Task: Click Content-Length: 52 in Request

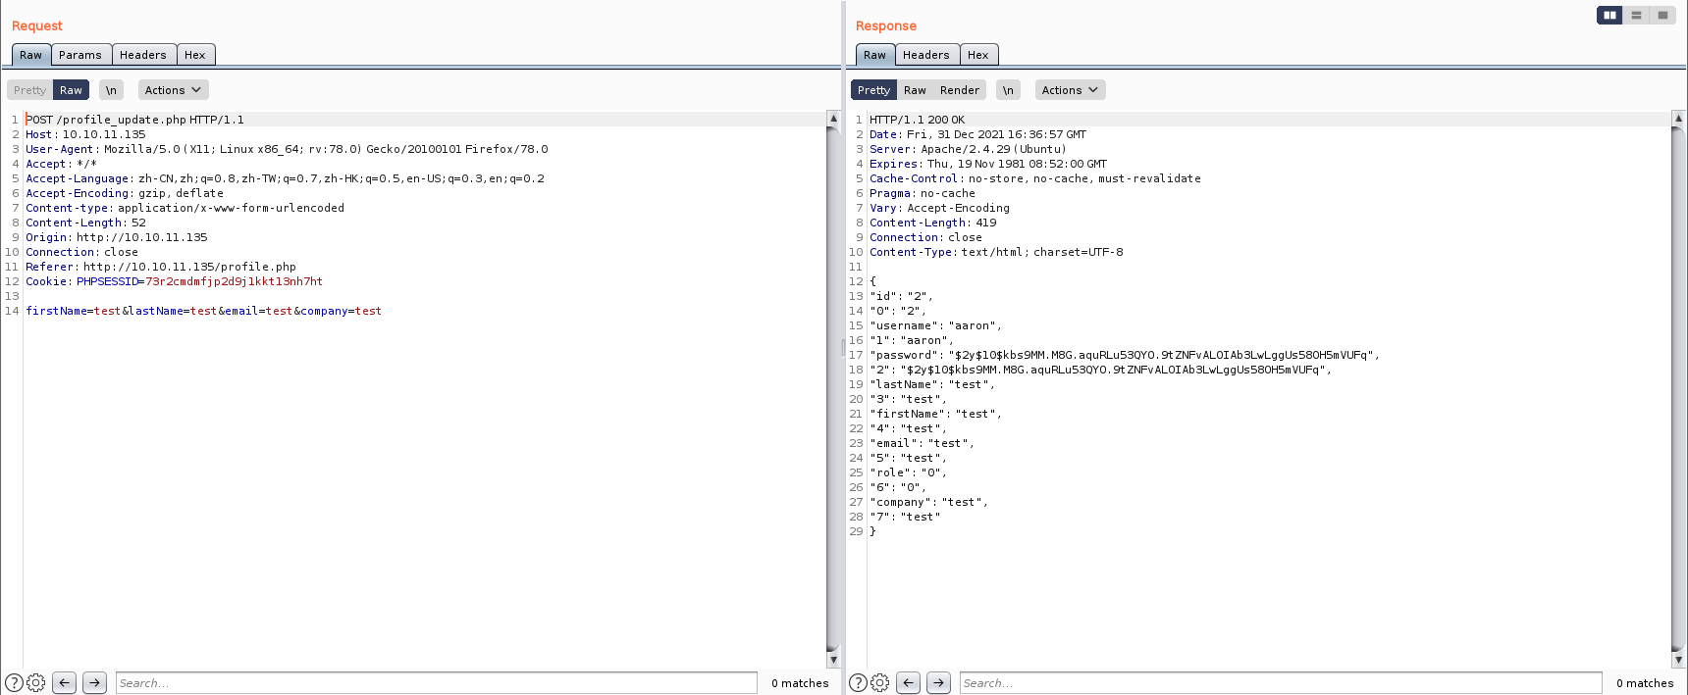Action: point(85,223)
